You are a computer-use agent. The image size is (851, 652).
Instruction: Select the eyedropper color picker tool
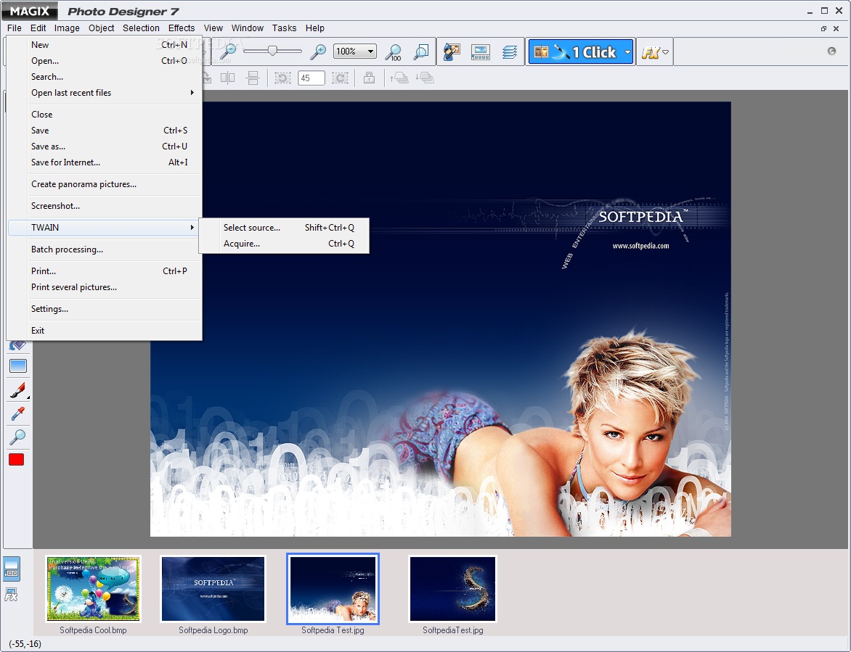click(x=18, y=413)
